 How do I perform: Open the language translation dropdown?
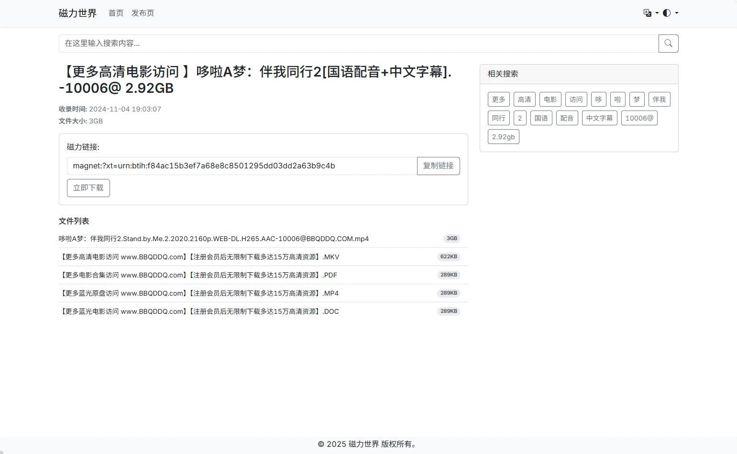coord(651,13)
